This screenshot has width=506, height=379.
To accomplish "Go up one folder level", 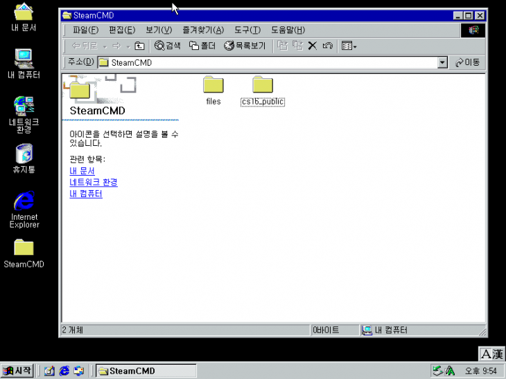I will click(x=140, y=46).
